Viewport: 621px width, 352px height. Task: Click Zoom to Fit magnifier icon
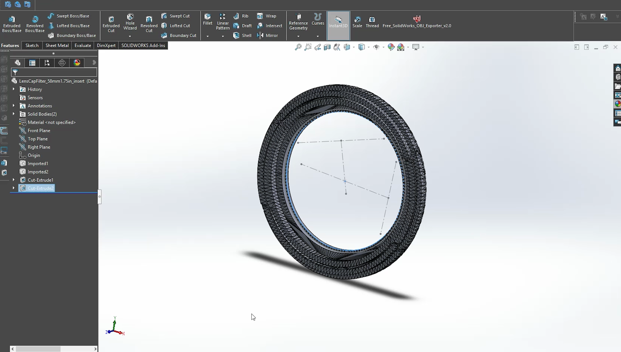point(298,47)
